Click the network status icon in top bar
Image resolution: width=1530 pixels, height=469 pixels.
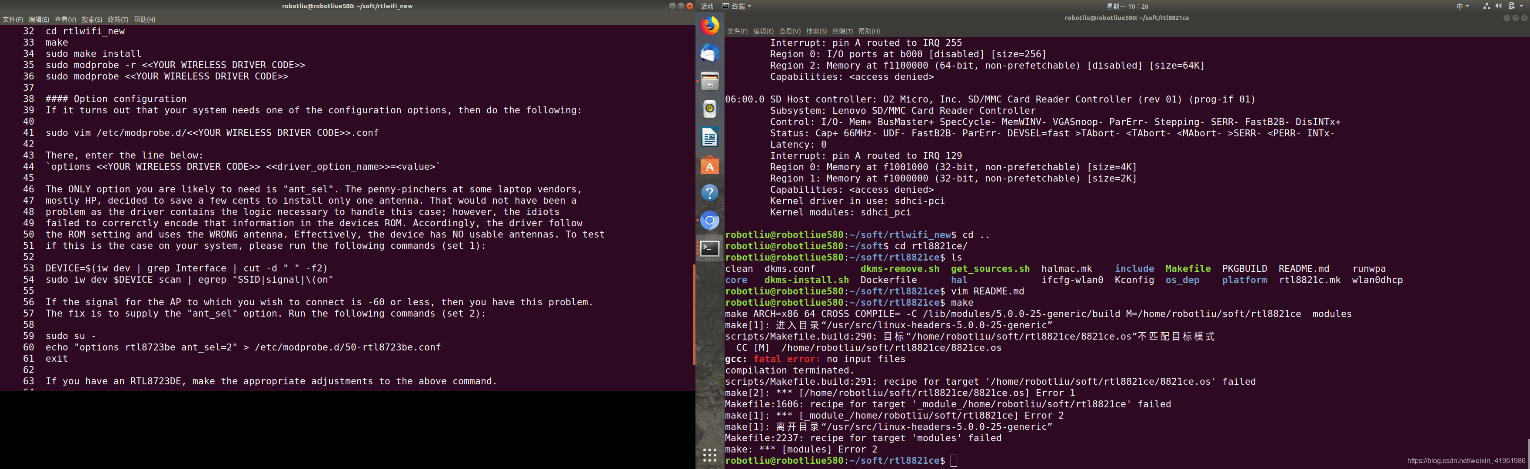tap(1486, 6)
